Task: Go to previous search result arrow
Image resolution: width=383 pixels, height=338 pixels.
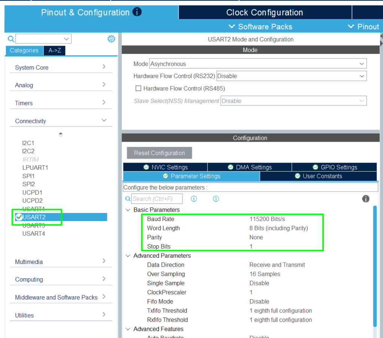Action: (x=194, y=199)
